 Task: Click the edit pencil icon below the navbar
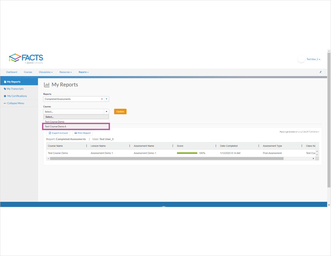(320, 72)
